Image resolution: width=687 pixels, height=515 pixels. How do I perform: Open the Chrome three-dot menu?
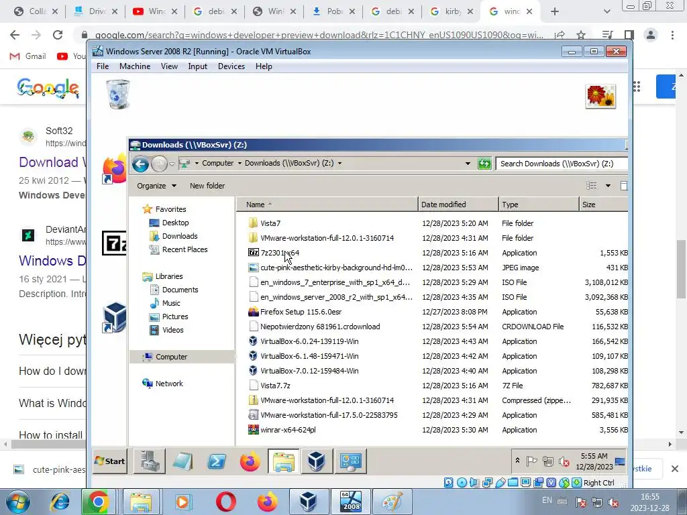point(672,35)
